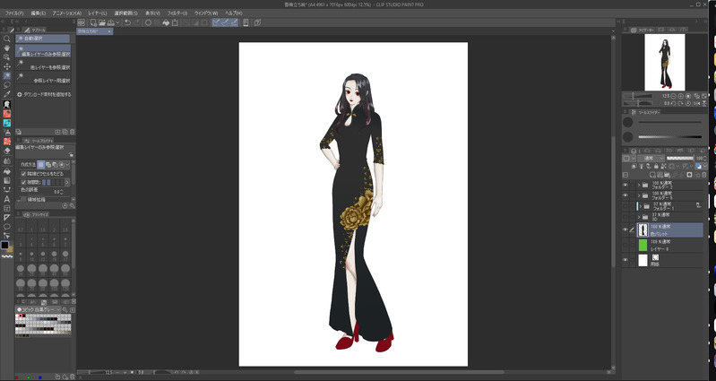Click ダウンロード素材を追加する
The width and height of the screenshot is (716, 381).
coord(44,94)
